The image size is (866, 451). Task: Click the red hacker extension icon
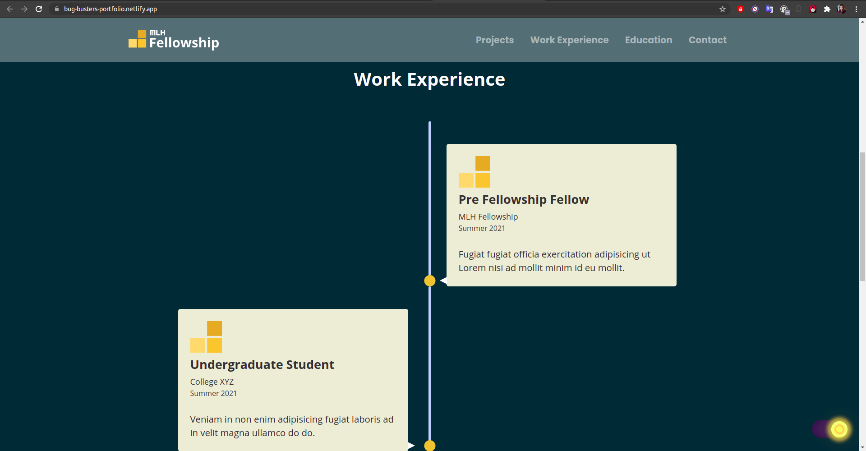click(x=813, y=9)
